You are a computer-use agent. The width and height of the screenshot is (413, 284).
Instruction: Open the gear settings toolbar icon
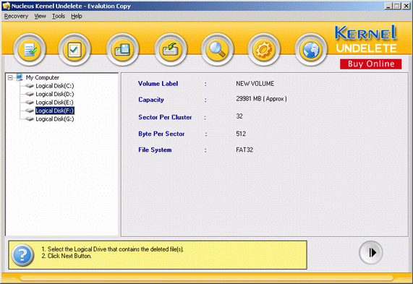[264, 49]
